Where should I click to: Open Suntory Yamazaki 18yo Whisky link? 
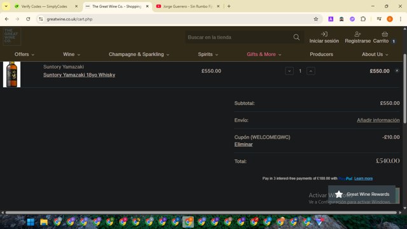[x=79, y=75]
